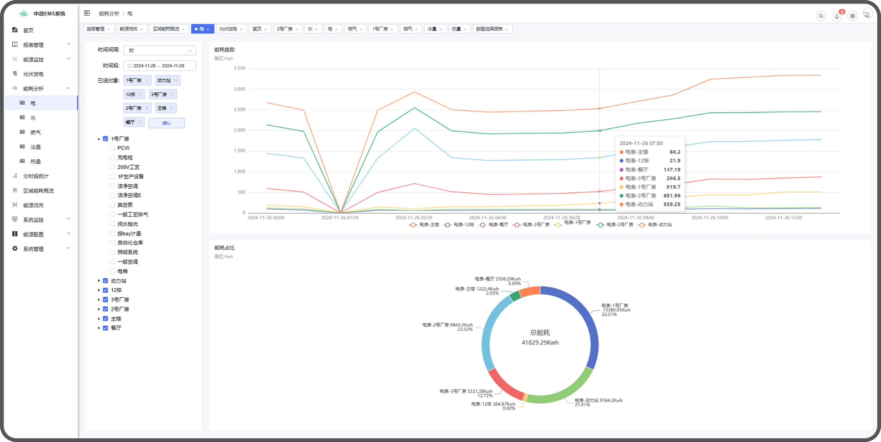The image size is (881, 442).
Task: Toggle the 电表-主楼 legend series marker
Action: click(x=413, y=225)
